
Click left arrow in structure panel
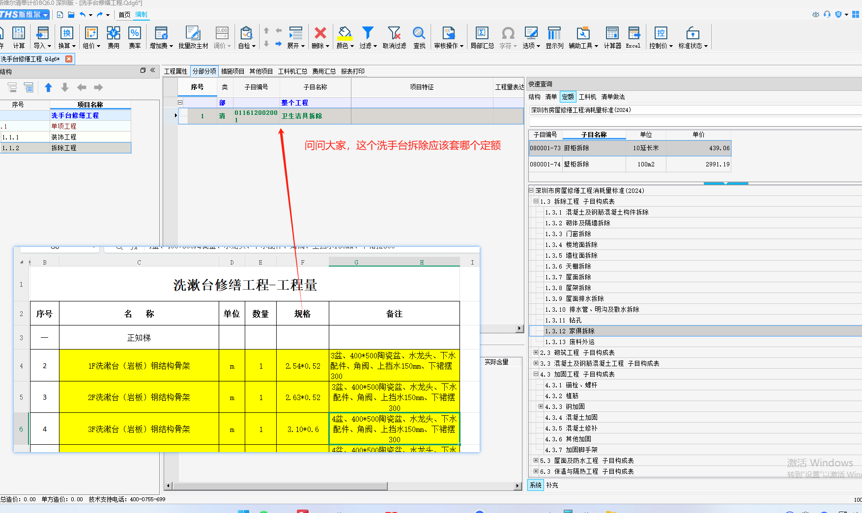82,87
